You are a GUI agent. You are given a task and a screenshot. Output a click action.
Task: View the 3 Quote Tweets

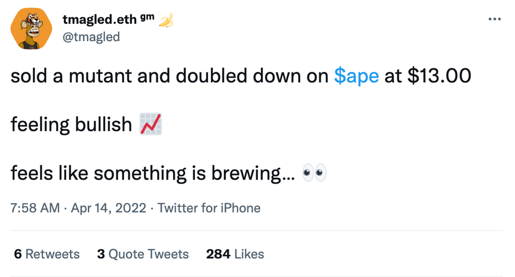point(143,254)
